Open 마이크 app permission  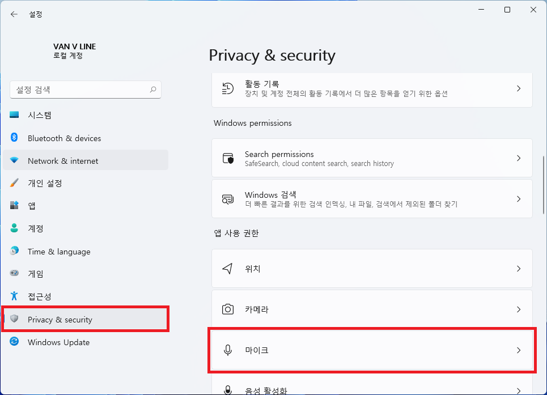pyautogui.click(x=372, y=350)
